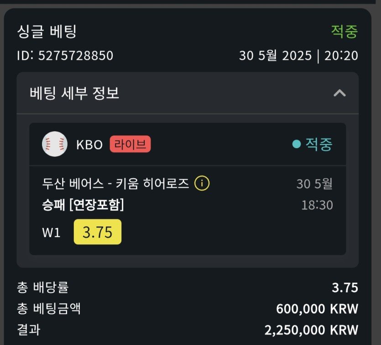This screenshot has height=345, width=381.
Task: Click the 싱글 베팅 heading
Action: pyautogui.click(x=47, y=32)
